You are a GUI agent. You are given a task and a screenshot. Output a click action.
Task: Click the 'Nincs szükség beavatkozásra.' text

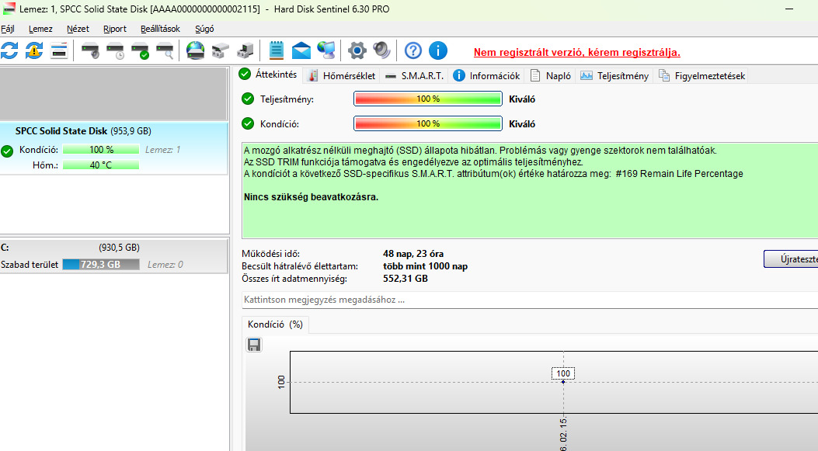point(311,197)
